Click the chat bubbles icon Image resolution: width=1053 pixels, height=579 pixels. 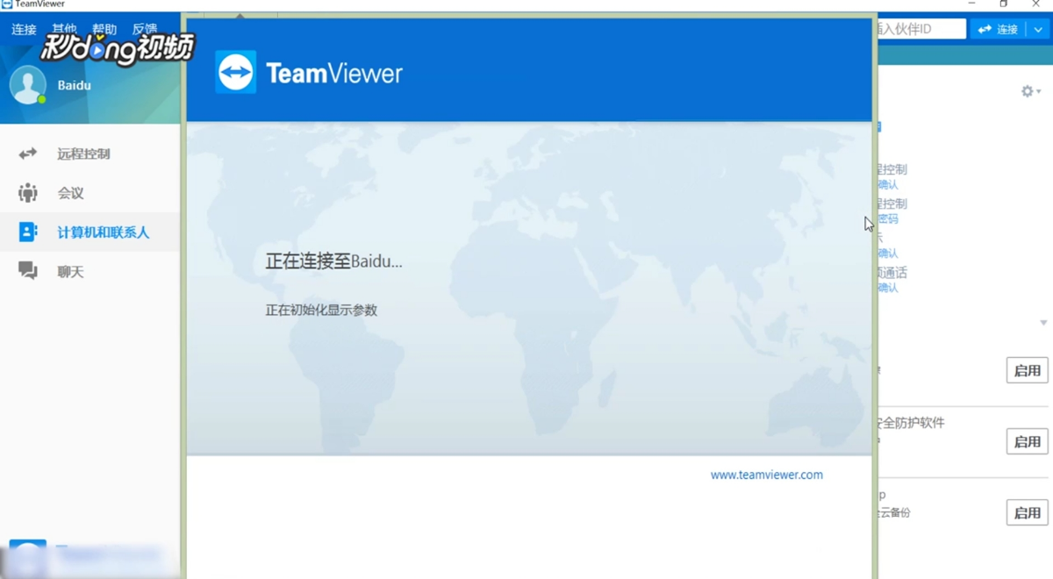tap(28, 271)
